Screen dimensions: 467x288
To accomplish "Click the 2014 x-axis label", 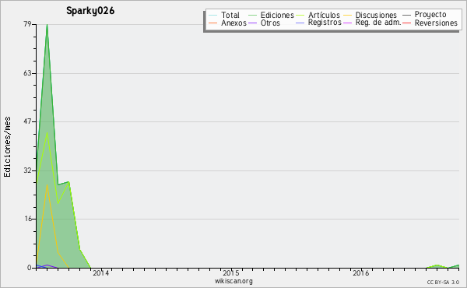I will point(101,273).
